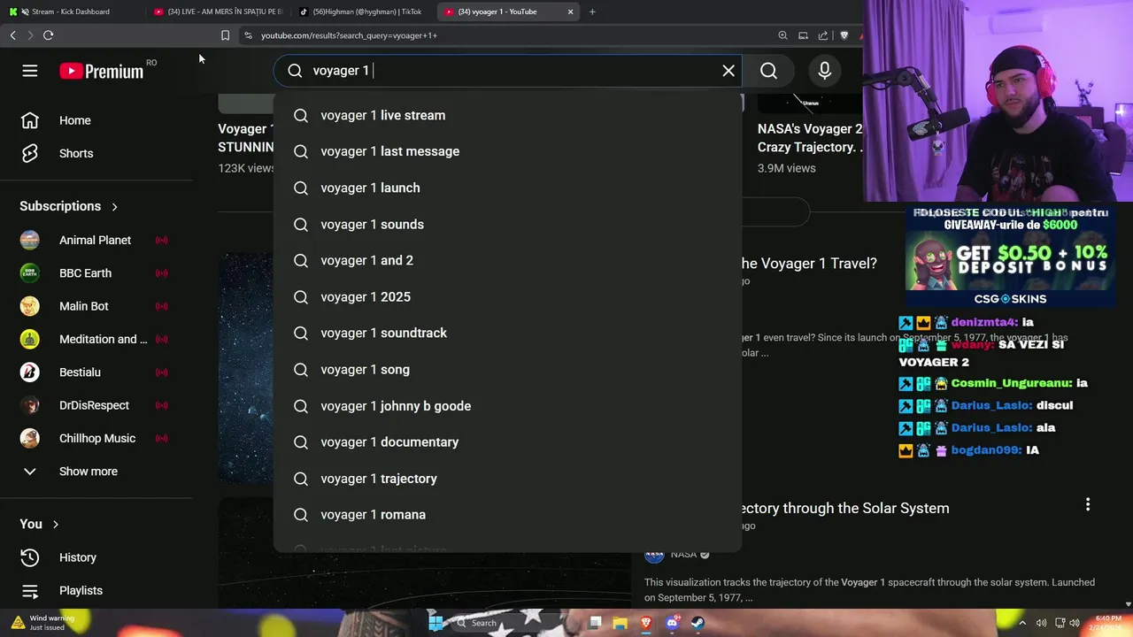Choose suggestion voyager 1 2025
Viewport: 1133px width, 637px height.
click(x=507, y=296)
